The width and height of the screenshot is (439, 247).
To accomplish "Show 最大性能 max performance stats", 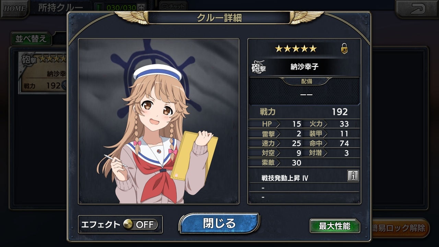I will click(335, 226).
